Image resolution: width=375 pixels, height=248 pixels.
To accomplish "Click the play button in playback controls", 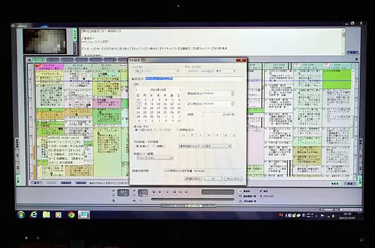I will [x=167, y=192].
